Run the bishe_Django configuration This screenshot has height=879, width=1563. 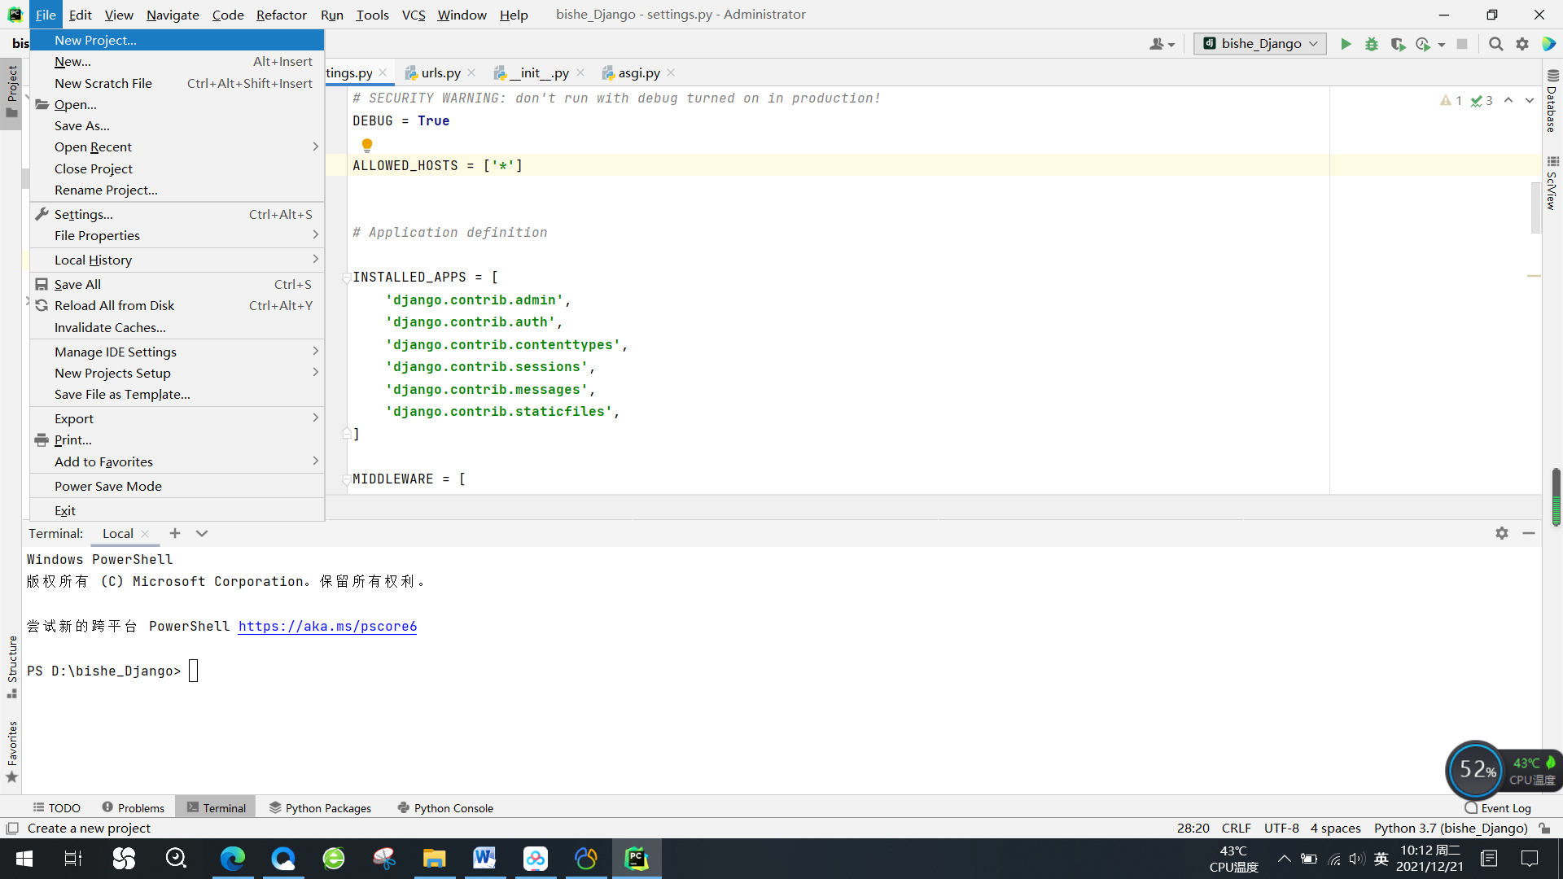click(x=1346, y=44)
